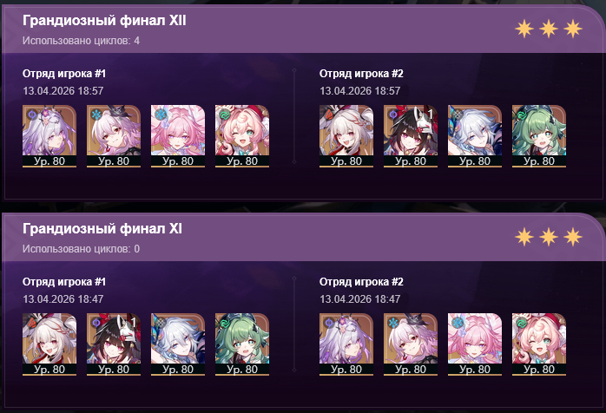Viewport: 606px width, 413px height.
Task: Click the green-haired character in XI squad #1
Action: pyautogui.click(x=242, y=344)
